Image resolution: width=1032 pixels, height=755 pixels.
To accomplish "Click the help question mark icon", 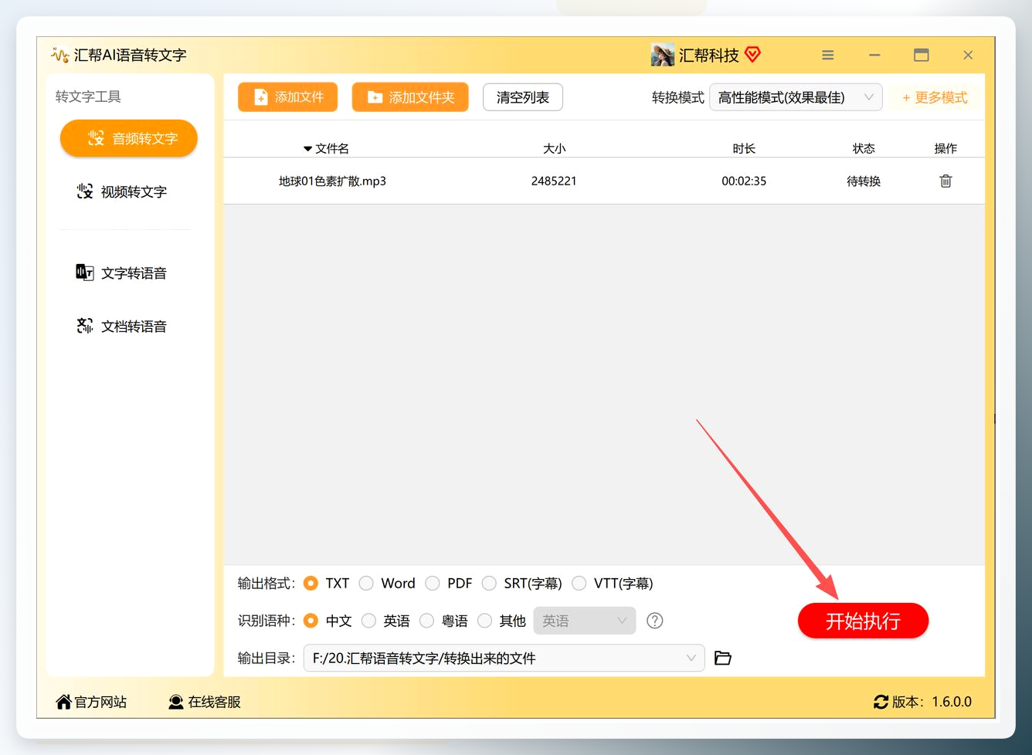I will [655, 621].
